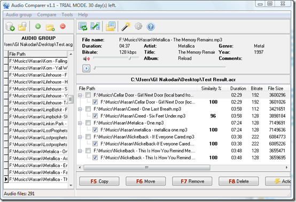Sort audio group by File Path header
Viewport: 296px width, 202px height.
coord(38,54)
